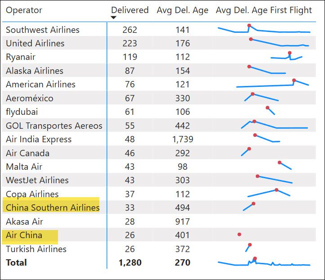Select the highlighted Air China operator

(24, 235)
